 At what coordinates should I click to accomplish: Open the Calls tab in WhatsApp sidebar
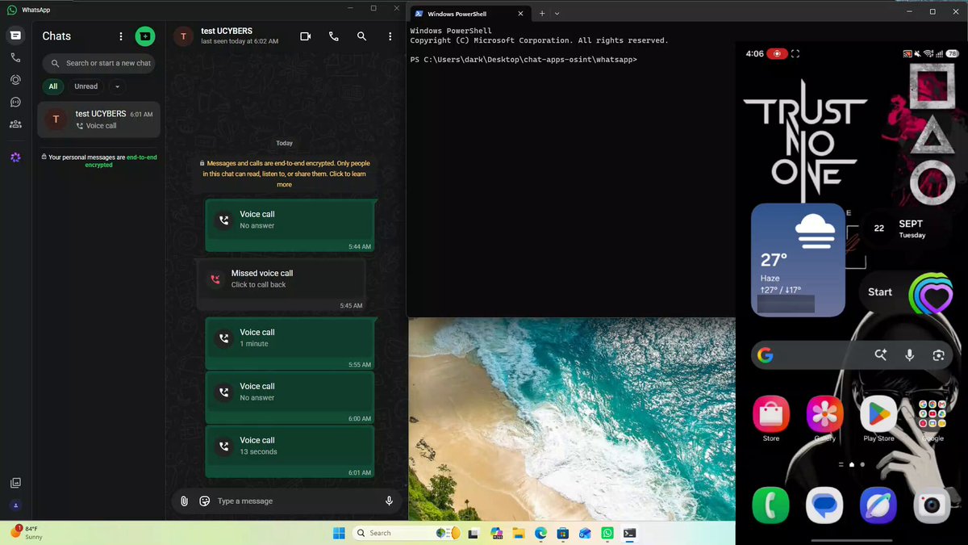pyautogui.click(x=15, y=58)
